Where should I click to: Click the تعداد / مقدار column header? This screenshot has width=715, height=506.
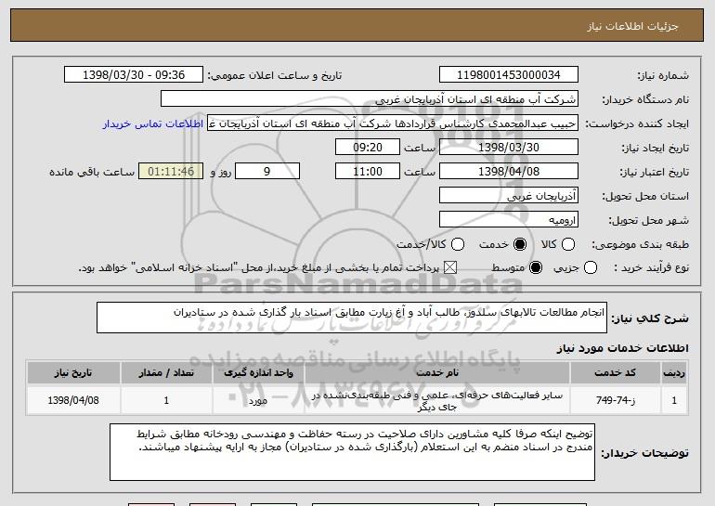166,373
